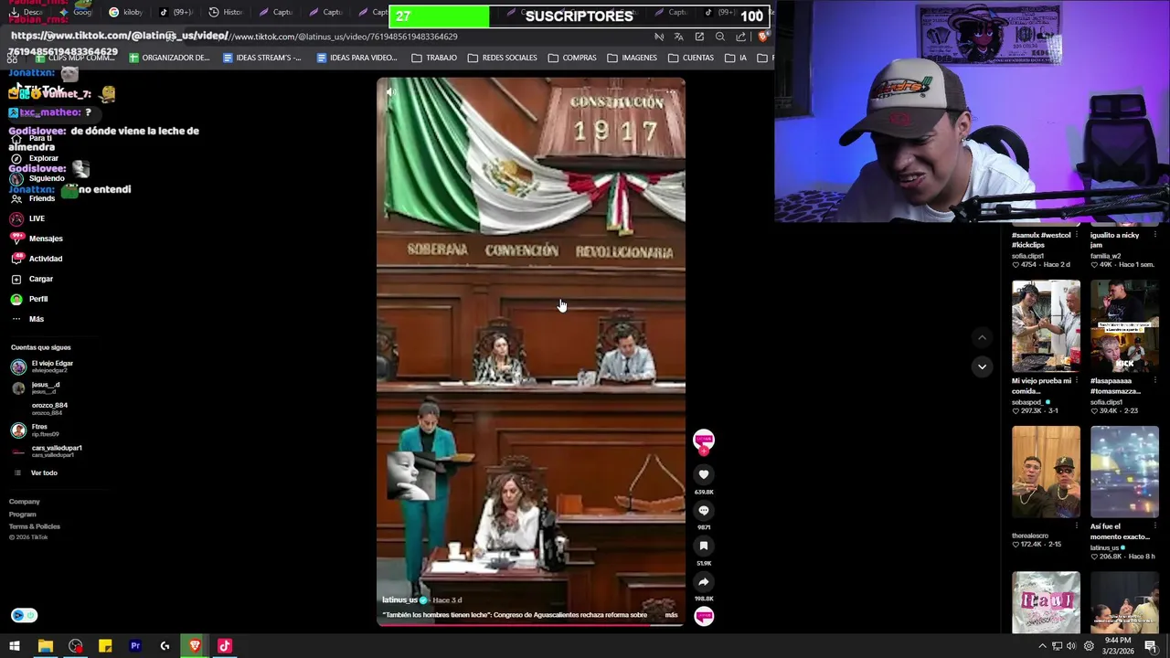Open the IMAGENES bookmarks folder
Screen dimensions: 1170x658
[632, 58]
